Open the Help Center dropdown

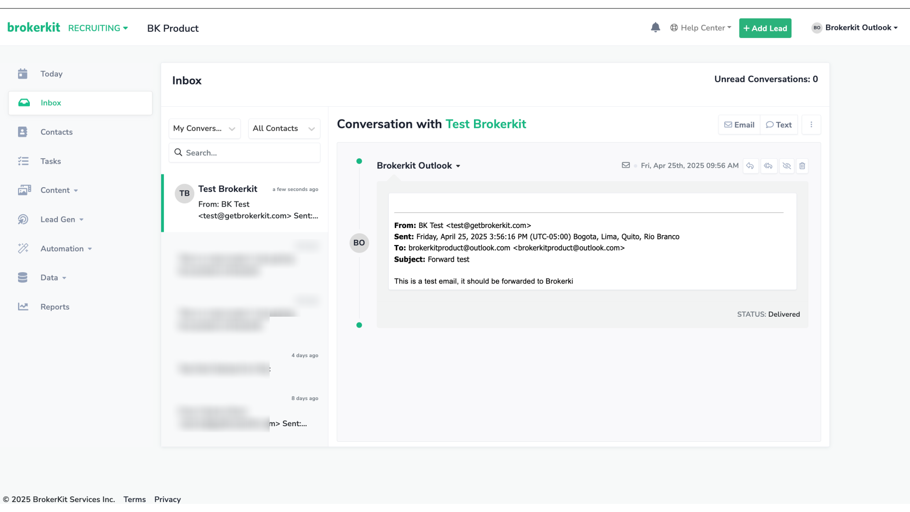coord(701,27)
